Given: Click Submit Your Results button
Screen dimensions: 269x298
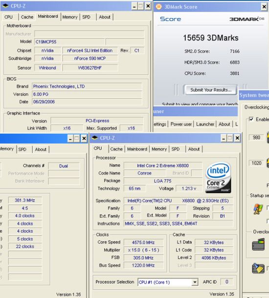Looking at the screenshot, I should click(x=211, y=90).
